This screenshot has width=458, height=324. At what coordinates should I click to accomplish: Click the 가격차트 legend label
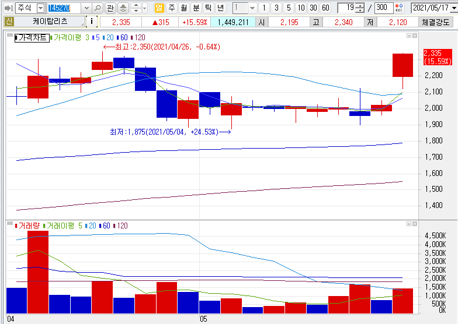pyautogui.click(x=32, y=37)
